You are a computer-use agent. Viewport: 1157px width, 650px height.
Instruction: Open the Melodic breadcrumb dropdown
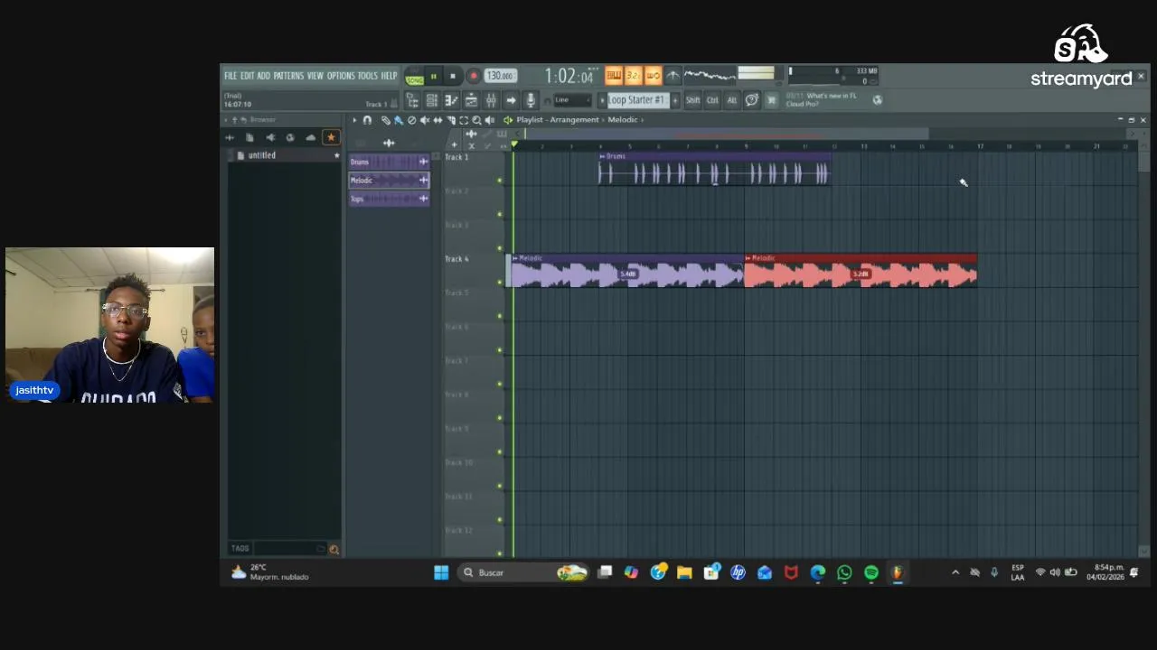tap(623, 120)
